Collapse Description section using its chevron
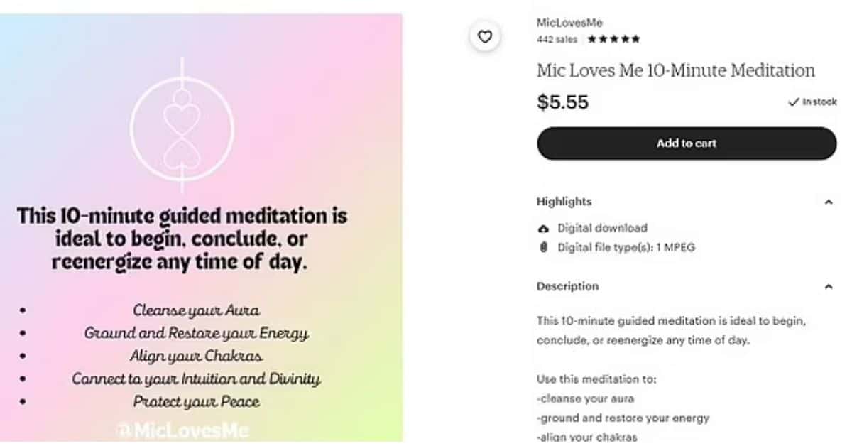 tap(828, 287)
